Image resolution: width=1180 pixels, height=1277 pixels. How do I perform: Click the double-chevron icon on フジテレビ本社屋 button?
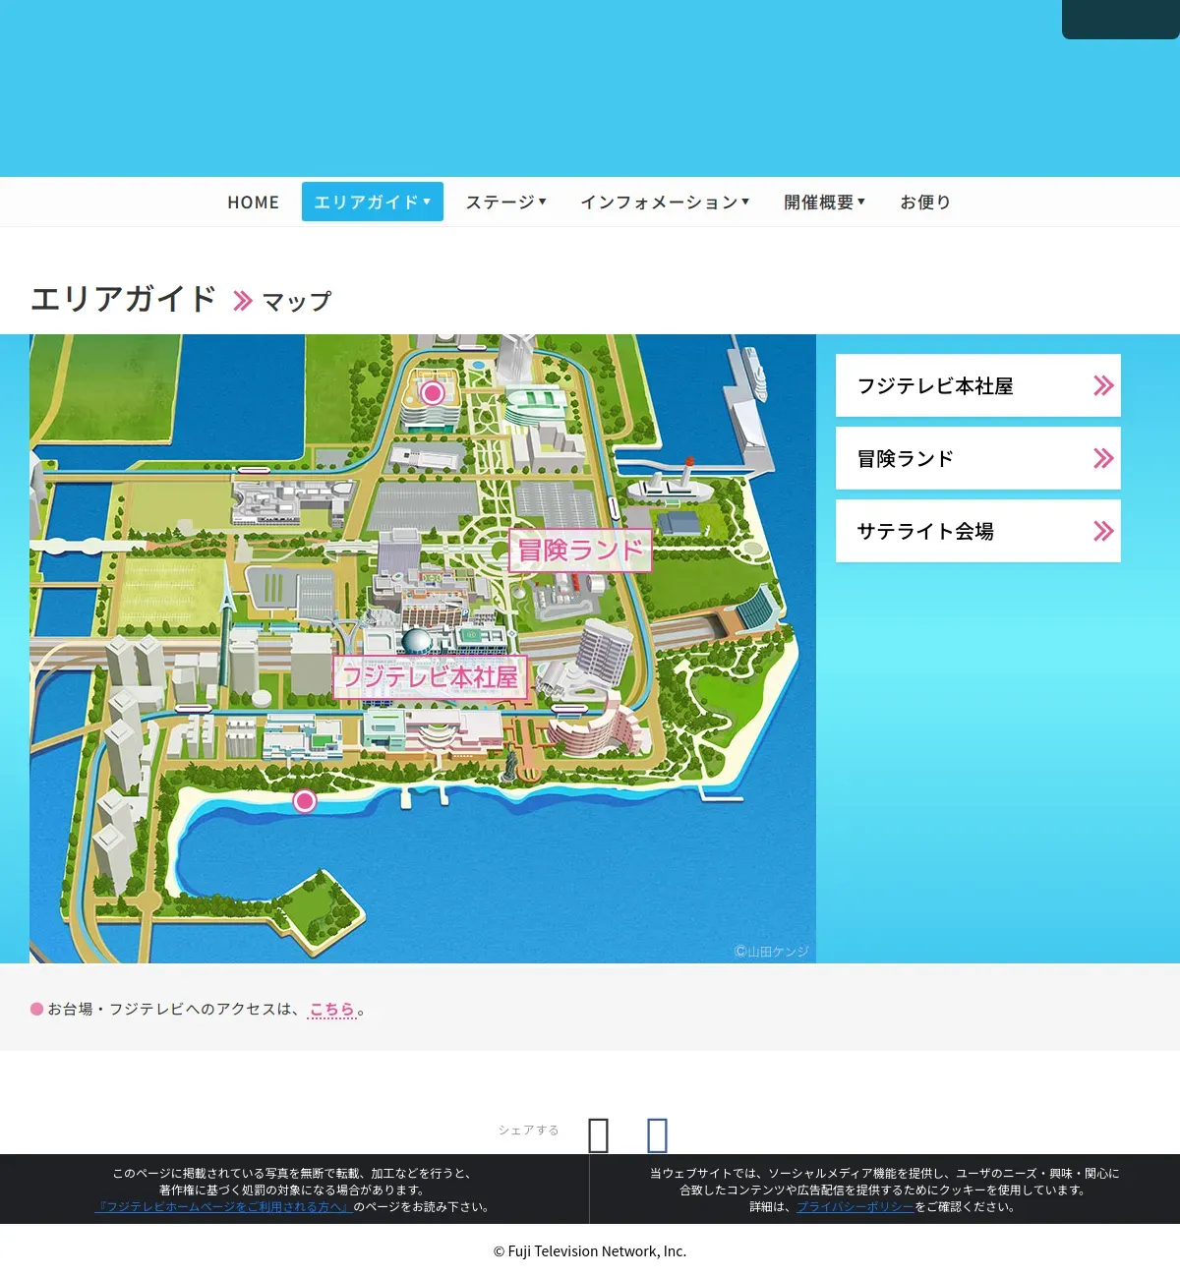pyautogui.click(x=1103, y=385)
